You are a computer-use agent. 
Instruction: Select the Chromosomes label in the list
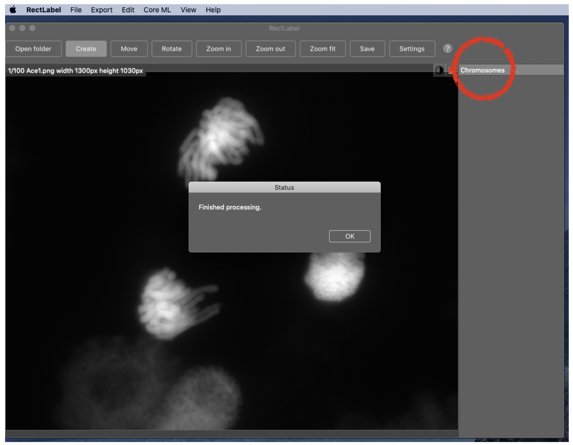[x=482, y=70]
